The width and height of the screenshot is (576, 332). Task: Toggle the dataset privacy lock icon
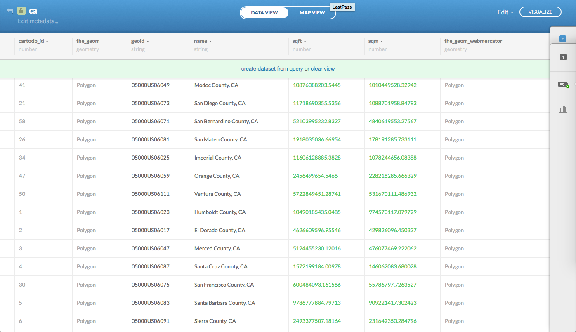(x=21, y=11)
